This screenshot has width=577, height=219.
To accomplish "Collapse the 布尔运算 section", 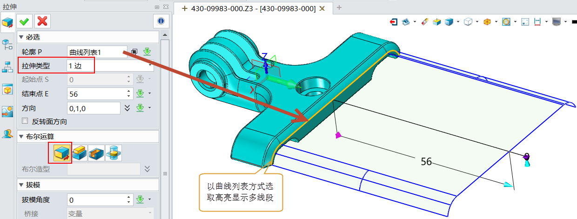I will [21, 136].
